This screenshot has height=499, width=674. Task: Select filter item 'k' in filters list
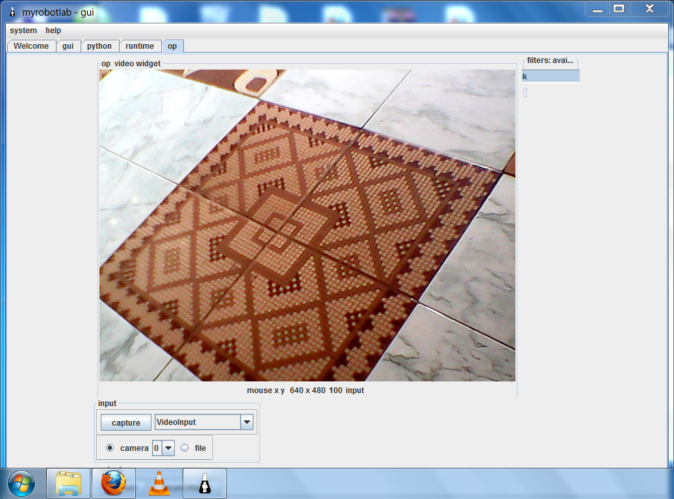pos(551,77)
